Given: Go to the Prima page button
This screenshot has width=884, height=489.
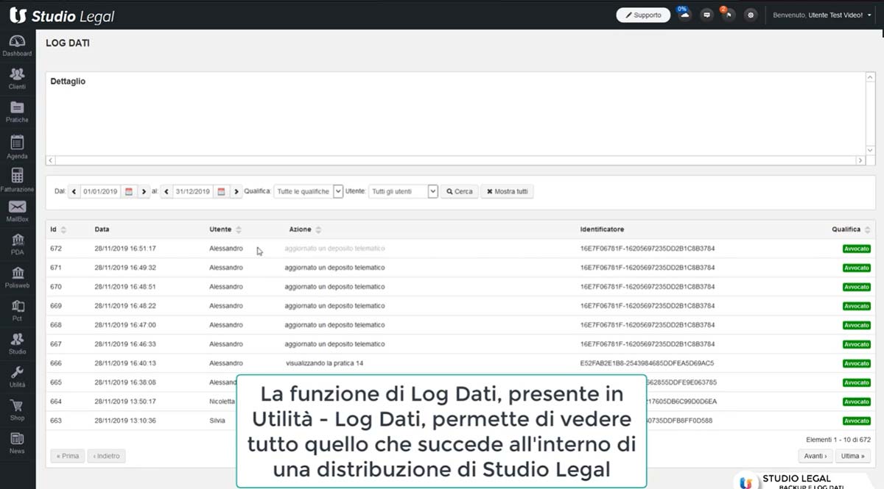Looking at the screenshot, I should coord(67,456).
